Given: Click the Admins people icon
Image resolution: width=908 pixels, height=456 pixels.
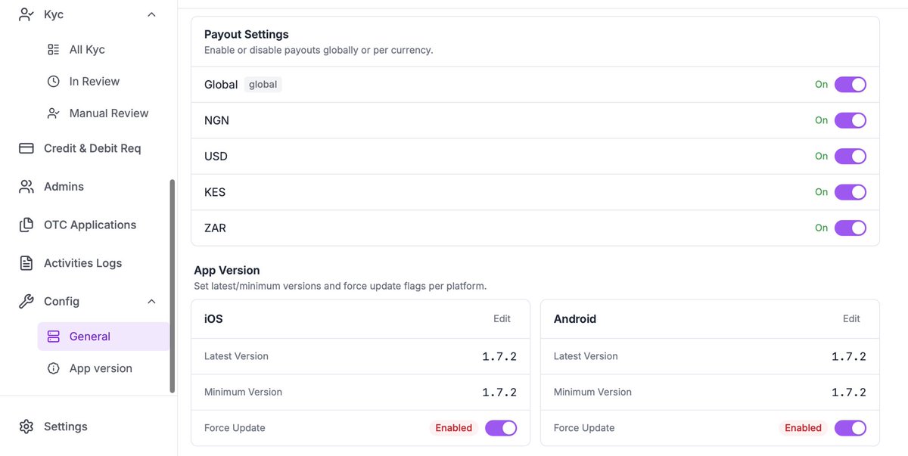Looking at the screenshot, I should click(x=26, y=186).
